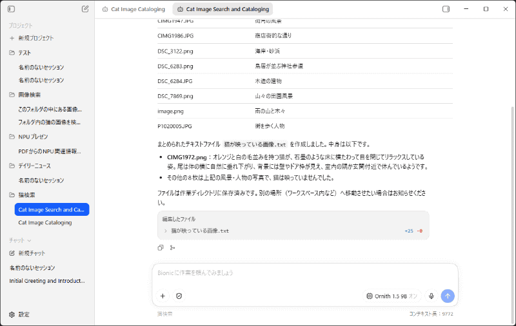
Task: Open 名前のないセッション in chat list
Action: coord(32,268)
